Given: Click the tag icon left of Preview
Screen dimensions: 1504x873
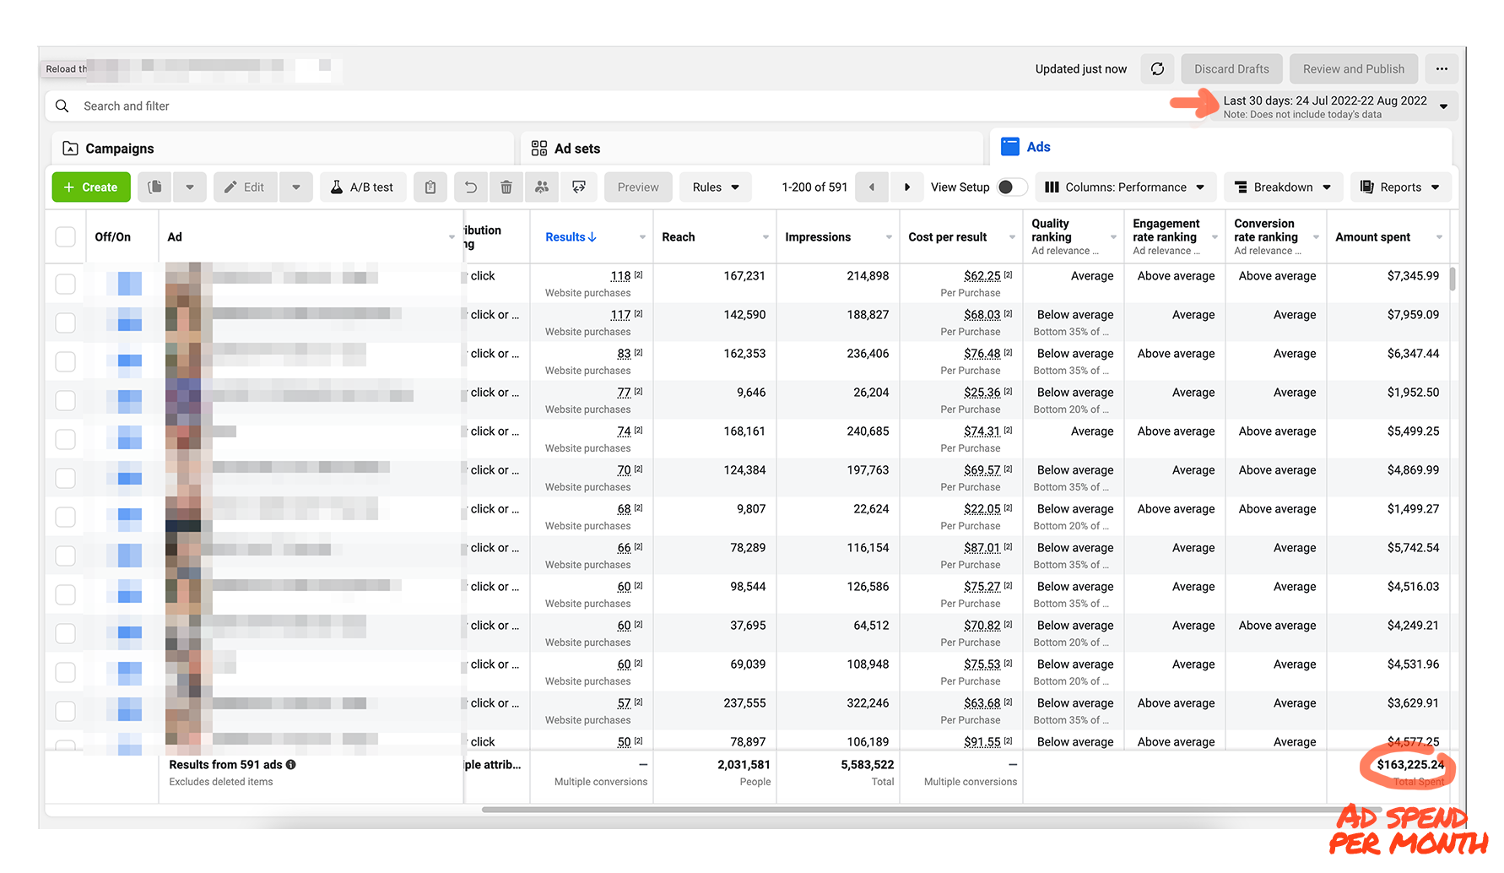Looking at the screenshot, I should click(x=579, y=187).
